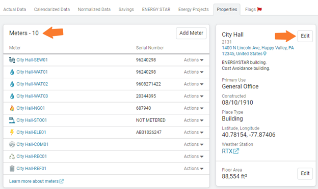
Task: Click the water drop icon for City Hall-WAT01
Action: pos(12,72)
